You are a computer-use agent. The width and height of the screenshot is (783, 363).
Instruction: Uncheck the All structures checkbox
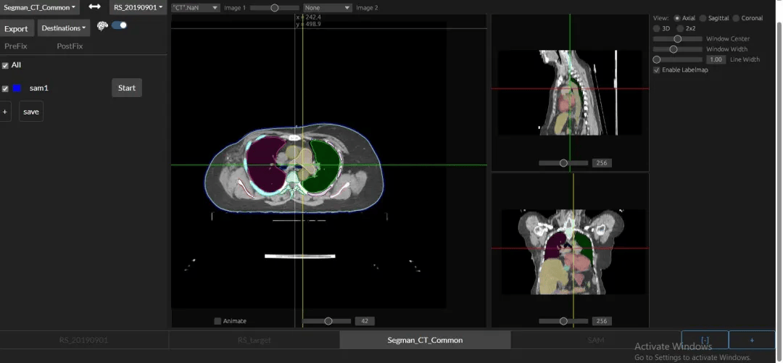click(6, 65)
